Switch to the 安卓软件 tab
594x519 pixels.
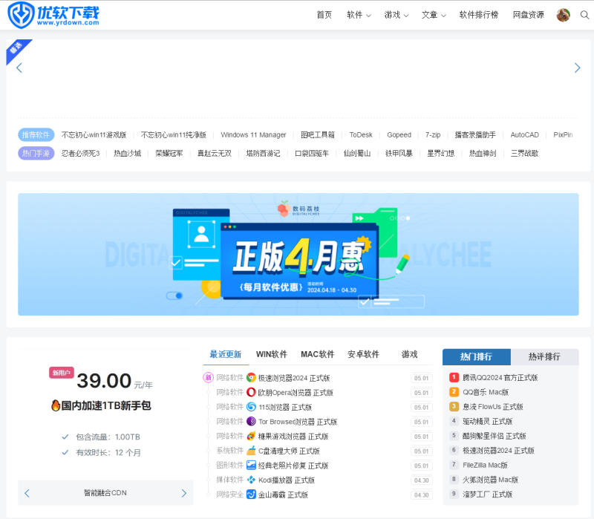[x=363, y=355]
